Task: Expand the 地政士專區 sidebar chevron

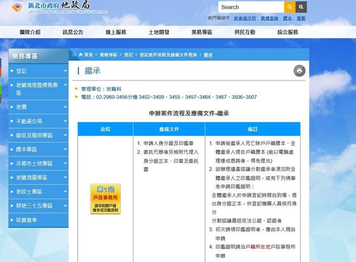Action: pos(65,191)
